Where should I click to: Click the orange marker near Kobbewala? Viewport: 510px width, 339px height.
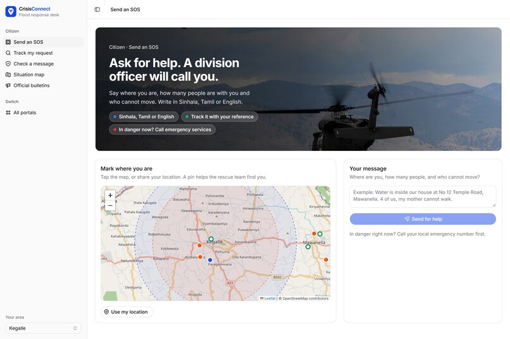(x=200, y=245)
